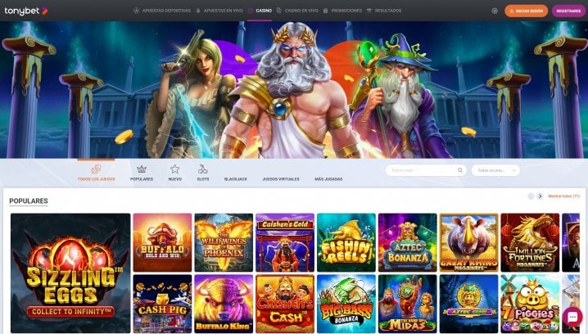Select Populares category with crown icon
The image size is (588, 334).
142,174
